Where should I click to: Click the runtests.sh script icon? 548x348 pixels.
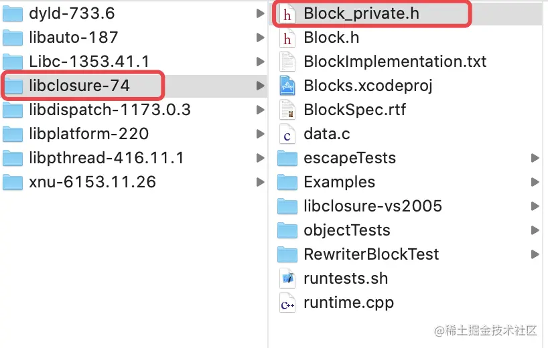(287, 278)
